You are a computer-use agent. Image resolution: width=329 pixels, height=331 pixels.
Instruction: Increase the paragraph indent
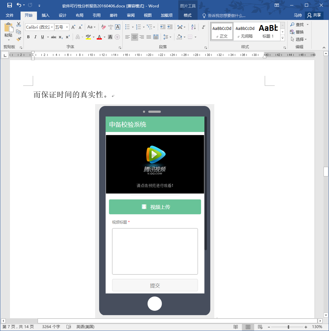coord(170,27)
